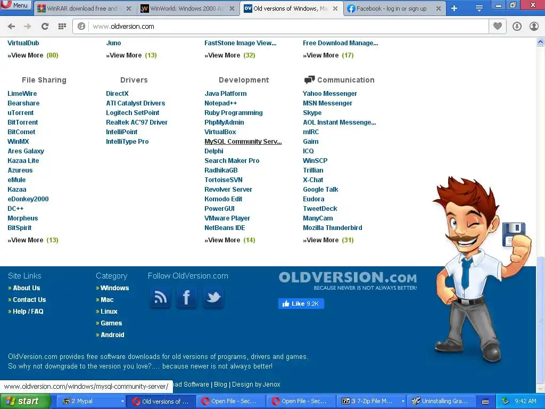This screenshot has width=545, height=409.
Task: Open the Speed Dial grid
Action: pos(62,27)
